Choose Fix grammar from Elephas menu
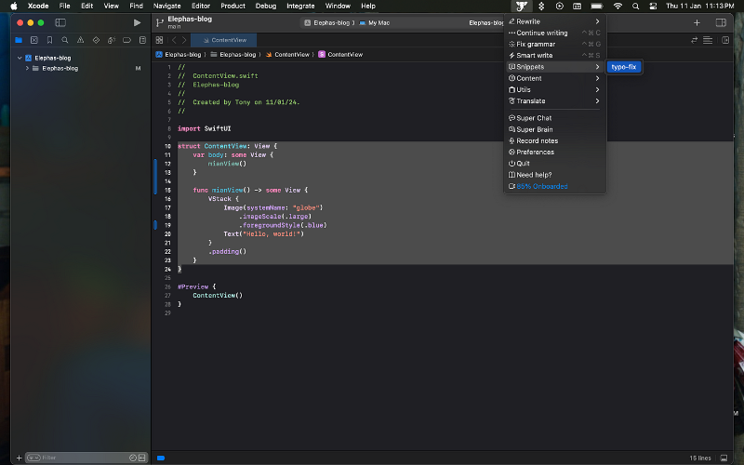 click(536, 44)
